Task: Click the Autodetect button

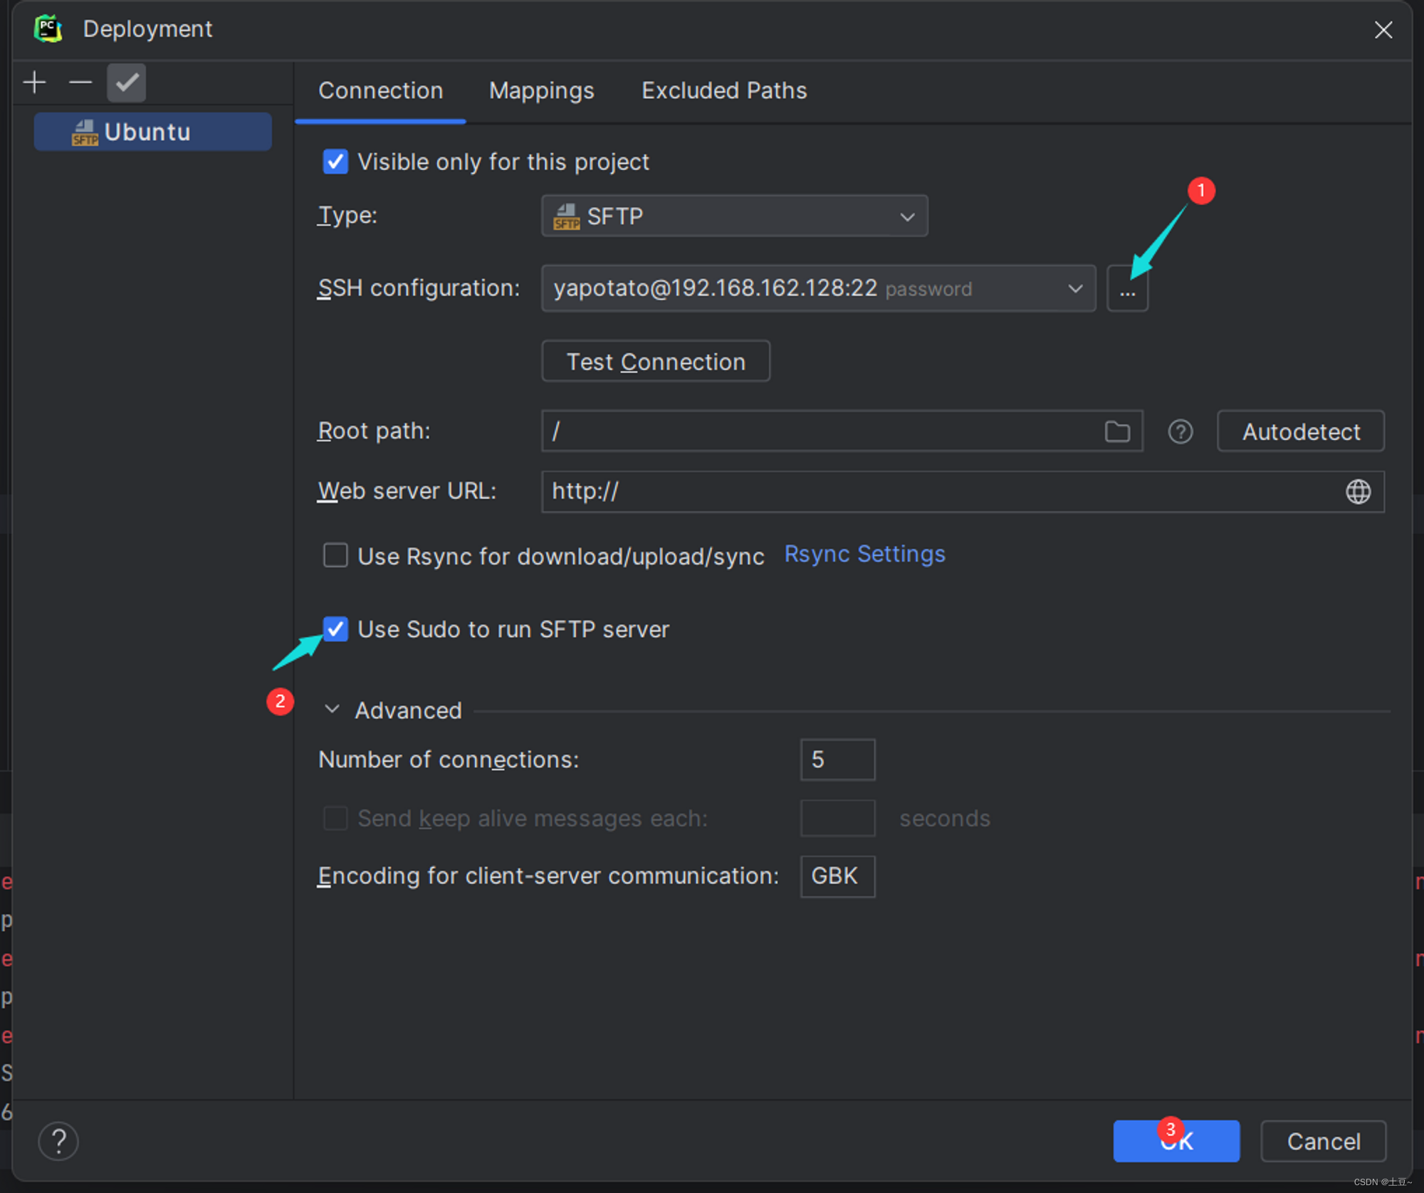Action: [1301, 431]
